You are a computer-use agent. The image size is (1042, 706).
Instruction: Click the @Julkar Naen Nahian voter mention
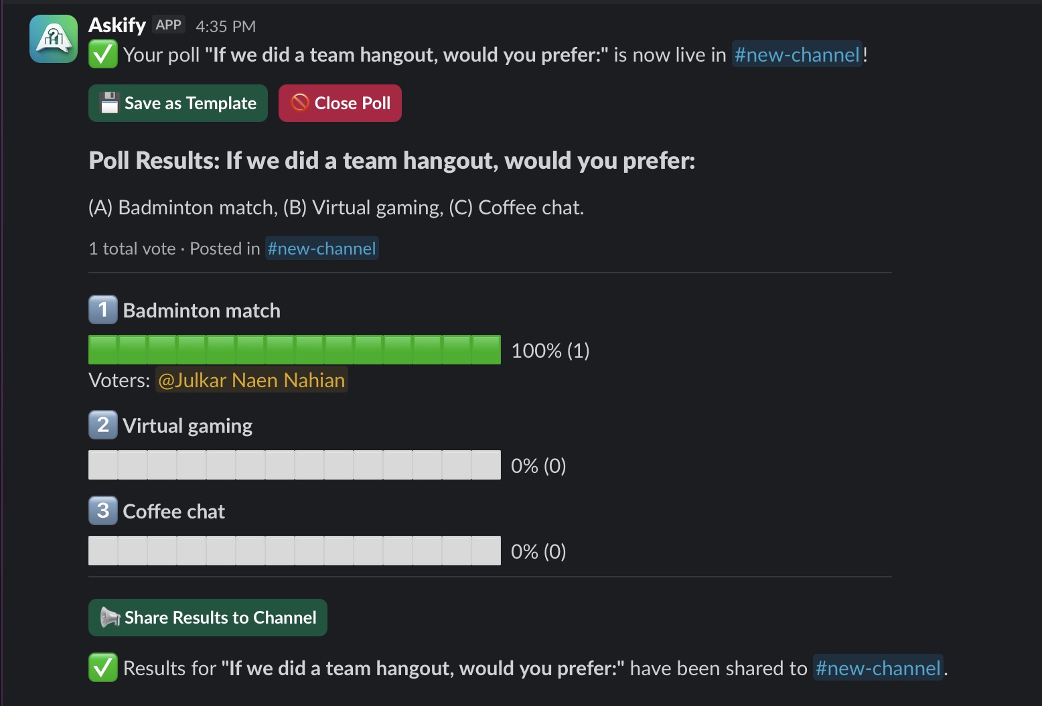(x=251, y=380)
